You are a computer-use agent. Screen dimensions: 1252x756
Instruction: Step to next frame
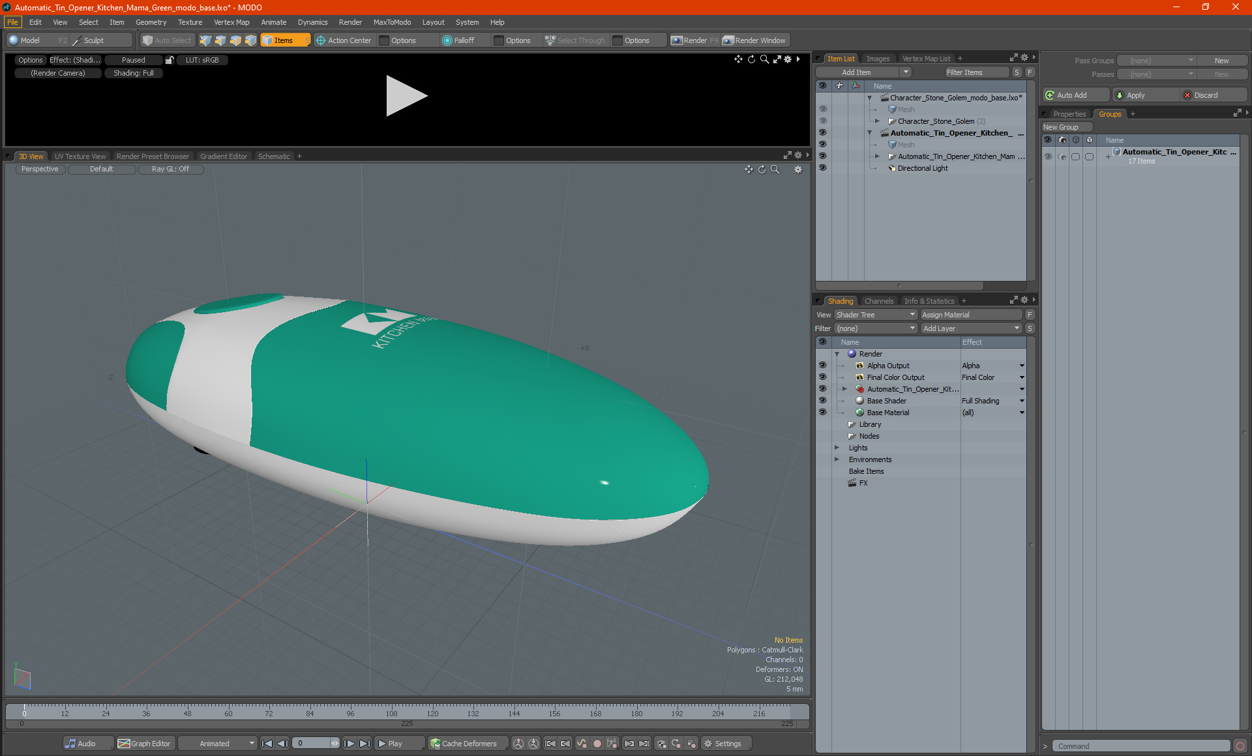pos(350,744)
